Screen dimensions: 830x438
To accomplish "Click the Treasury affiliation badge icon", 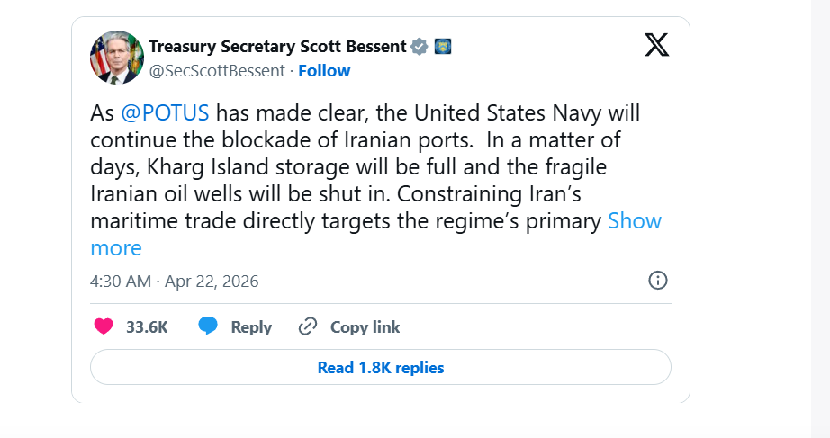I will point(443,46).
